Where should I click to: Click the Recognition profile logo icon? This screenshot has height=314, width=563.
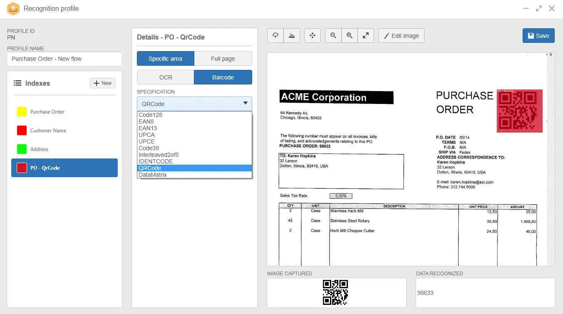(x=13, y=8)
